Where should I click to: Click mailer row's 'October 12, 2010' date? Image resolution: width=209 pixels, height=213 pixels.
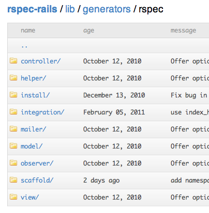coord(112,129)
